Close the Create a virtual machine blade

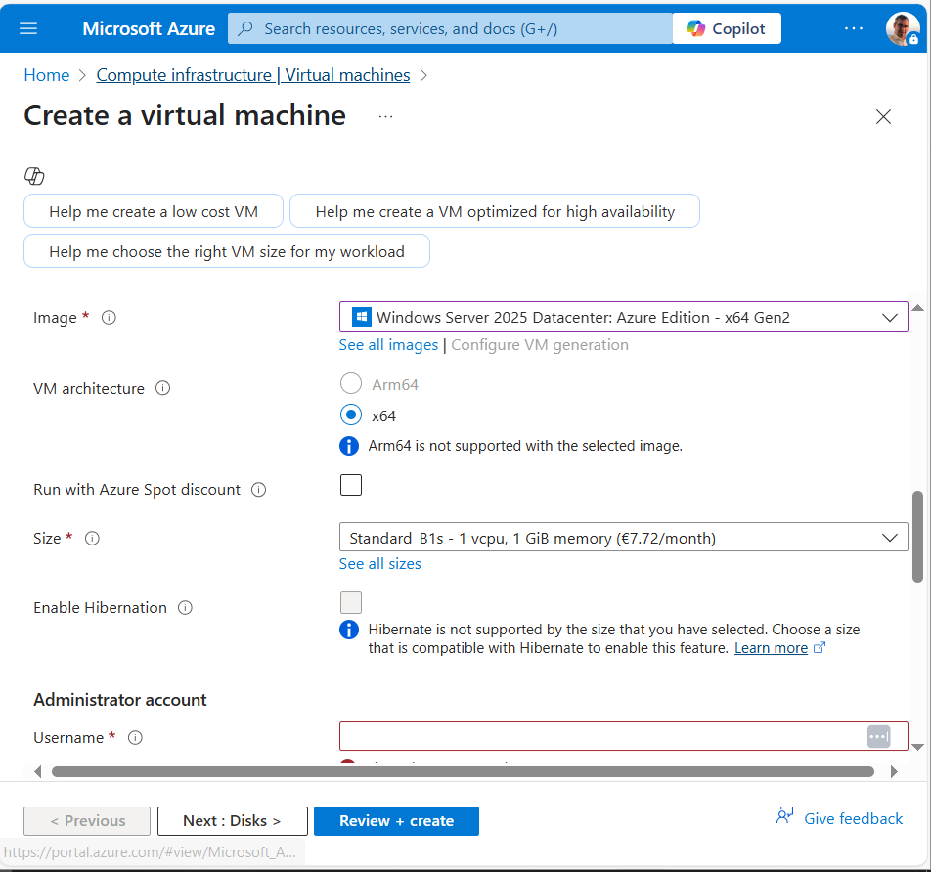[883, 117]
